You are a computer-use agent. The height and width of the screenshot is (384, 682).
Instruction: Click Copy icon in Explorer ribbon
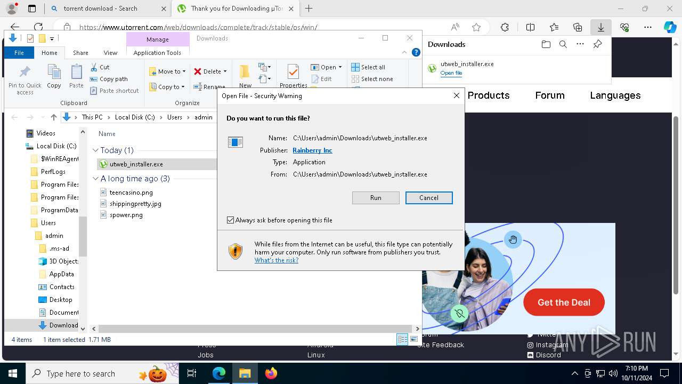pos(54,76)
